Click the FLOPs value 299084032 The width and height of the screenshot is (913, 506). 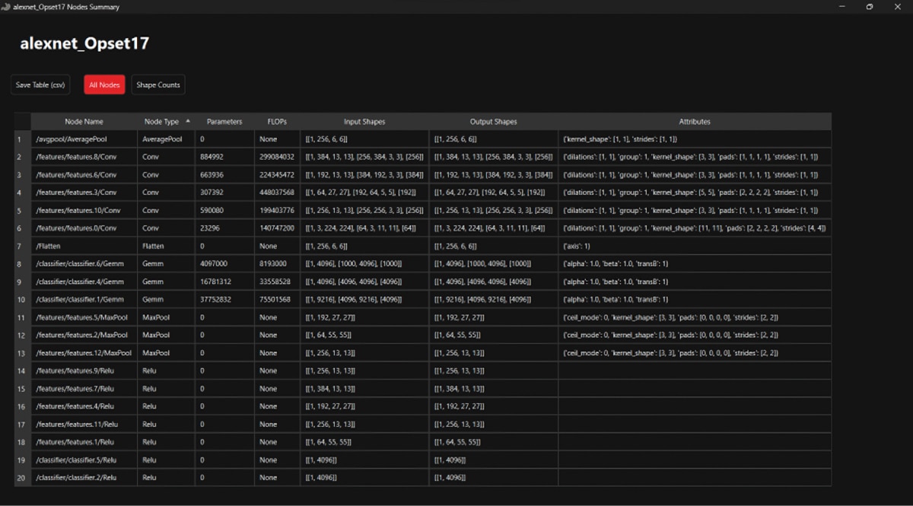(277, 157)
